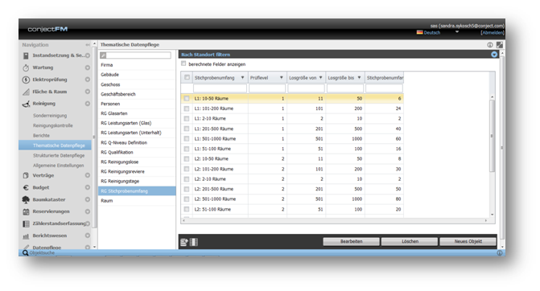Click the navigation panel scrollbar
Viewport: 540px width, 291px height.
(x=94, y=137)
